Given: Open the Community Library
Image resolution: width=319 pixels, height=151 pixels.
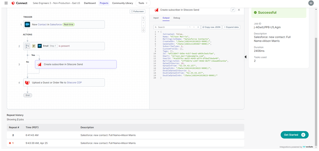Looking at the screenshot, I should coord(123,3).
